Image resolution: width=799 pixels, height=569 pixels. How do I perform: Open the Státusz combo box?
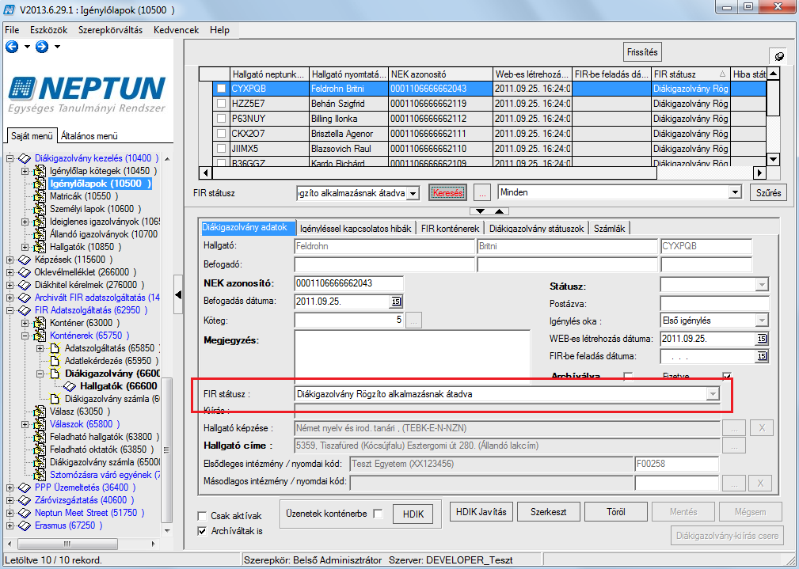coord(762,285)
